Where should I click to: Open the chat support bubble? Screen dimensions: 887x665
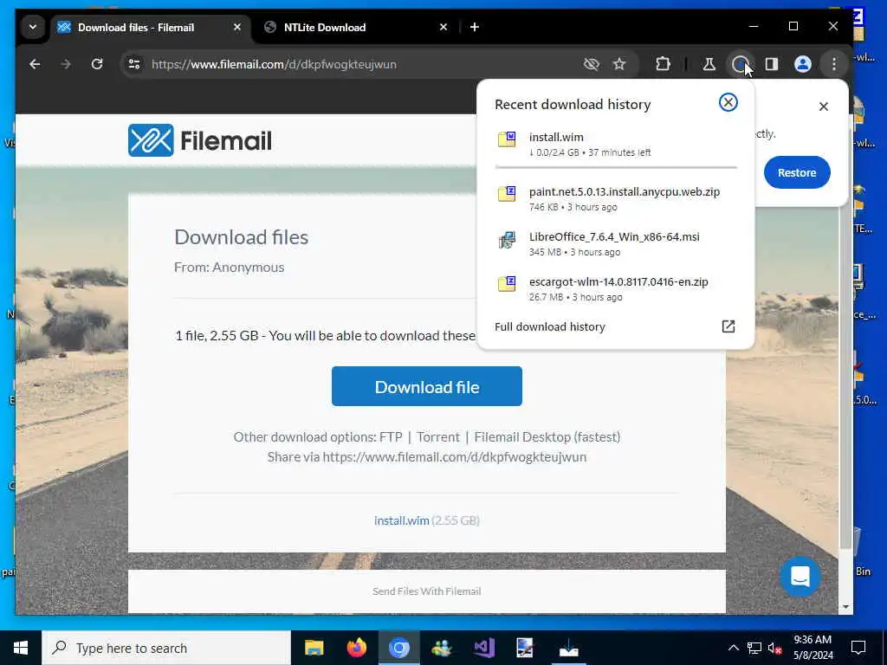[800, 577]
